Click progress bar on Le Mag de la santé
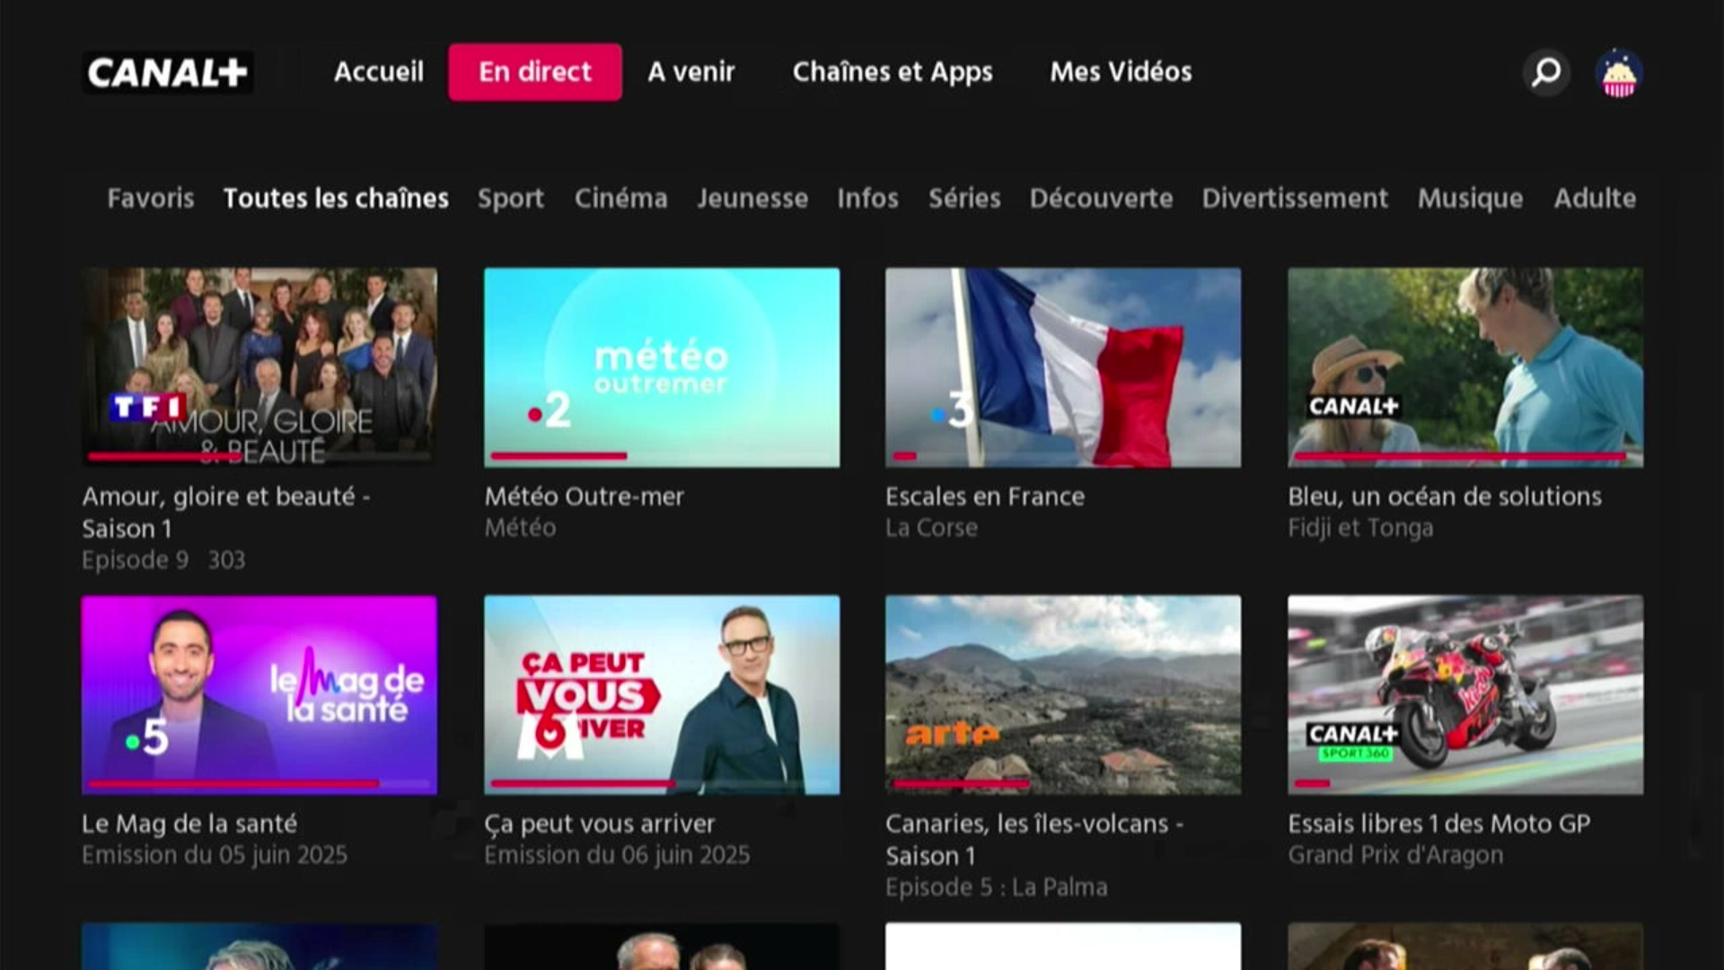1724x970 pixels. pyautogui.click(x=259, y=784)
